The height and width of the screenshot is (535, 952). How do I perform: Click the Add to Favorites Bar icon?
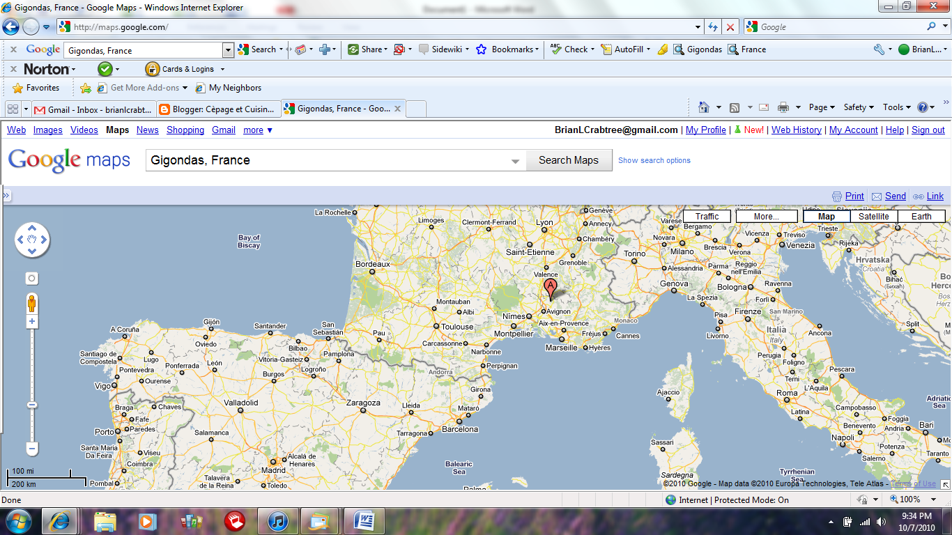point(86,88)
